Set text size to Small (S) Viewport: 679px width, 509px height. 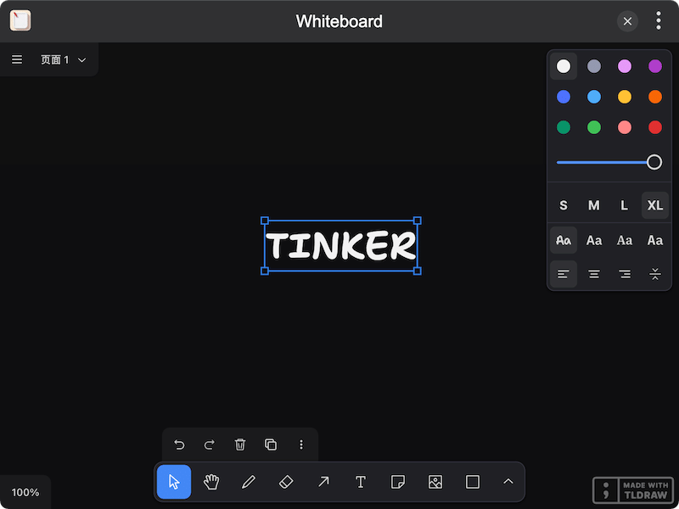pos(564,205)
